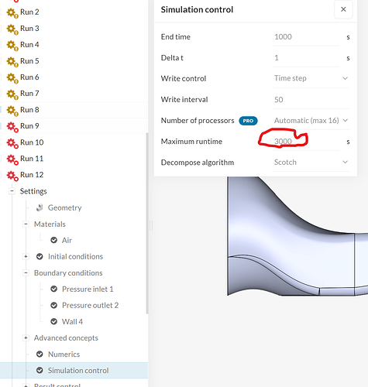This screenshot has width=368, height=387.
Task: Click the Air material checkmark icon
Action: 53,240
